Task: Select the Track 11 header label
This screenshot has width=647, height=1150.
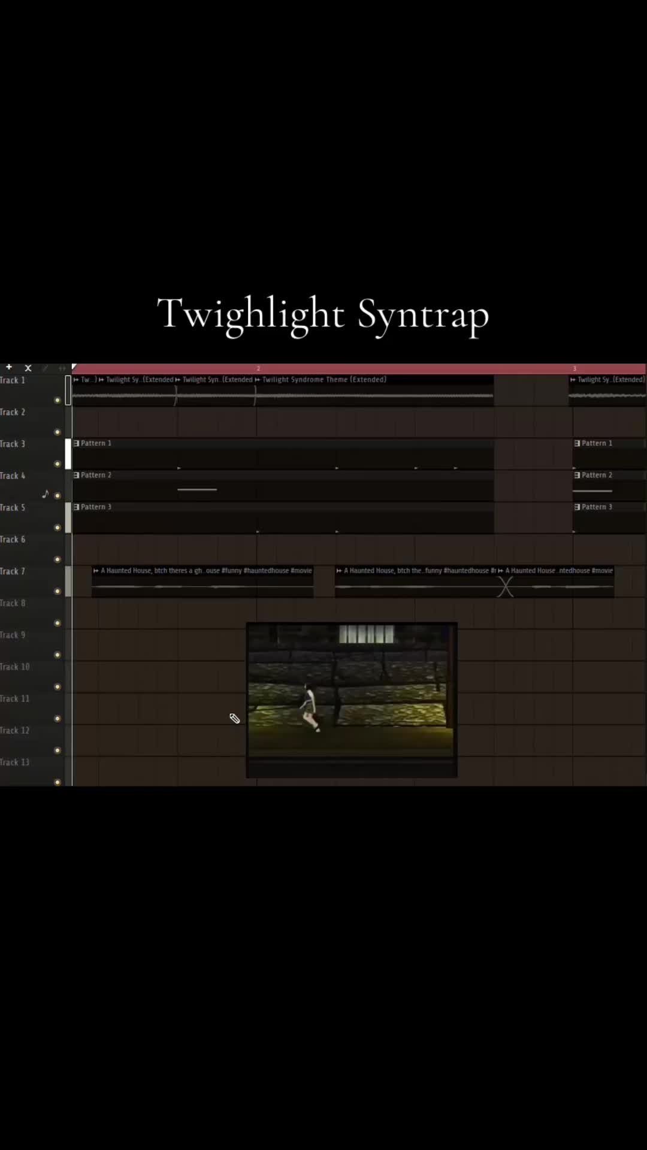Action: [x=14, y=698]
